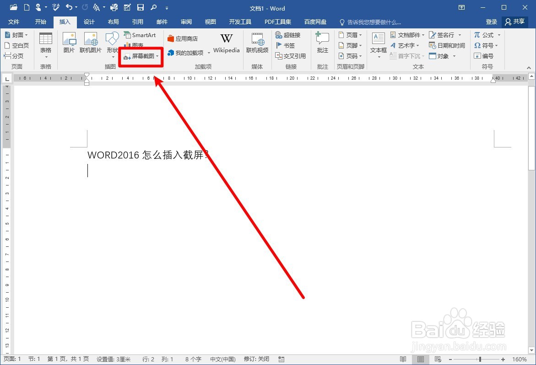536x365 pixels.
Task: Open the 屏幕截图 screenshot tool
Action: 140,56
